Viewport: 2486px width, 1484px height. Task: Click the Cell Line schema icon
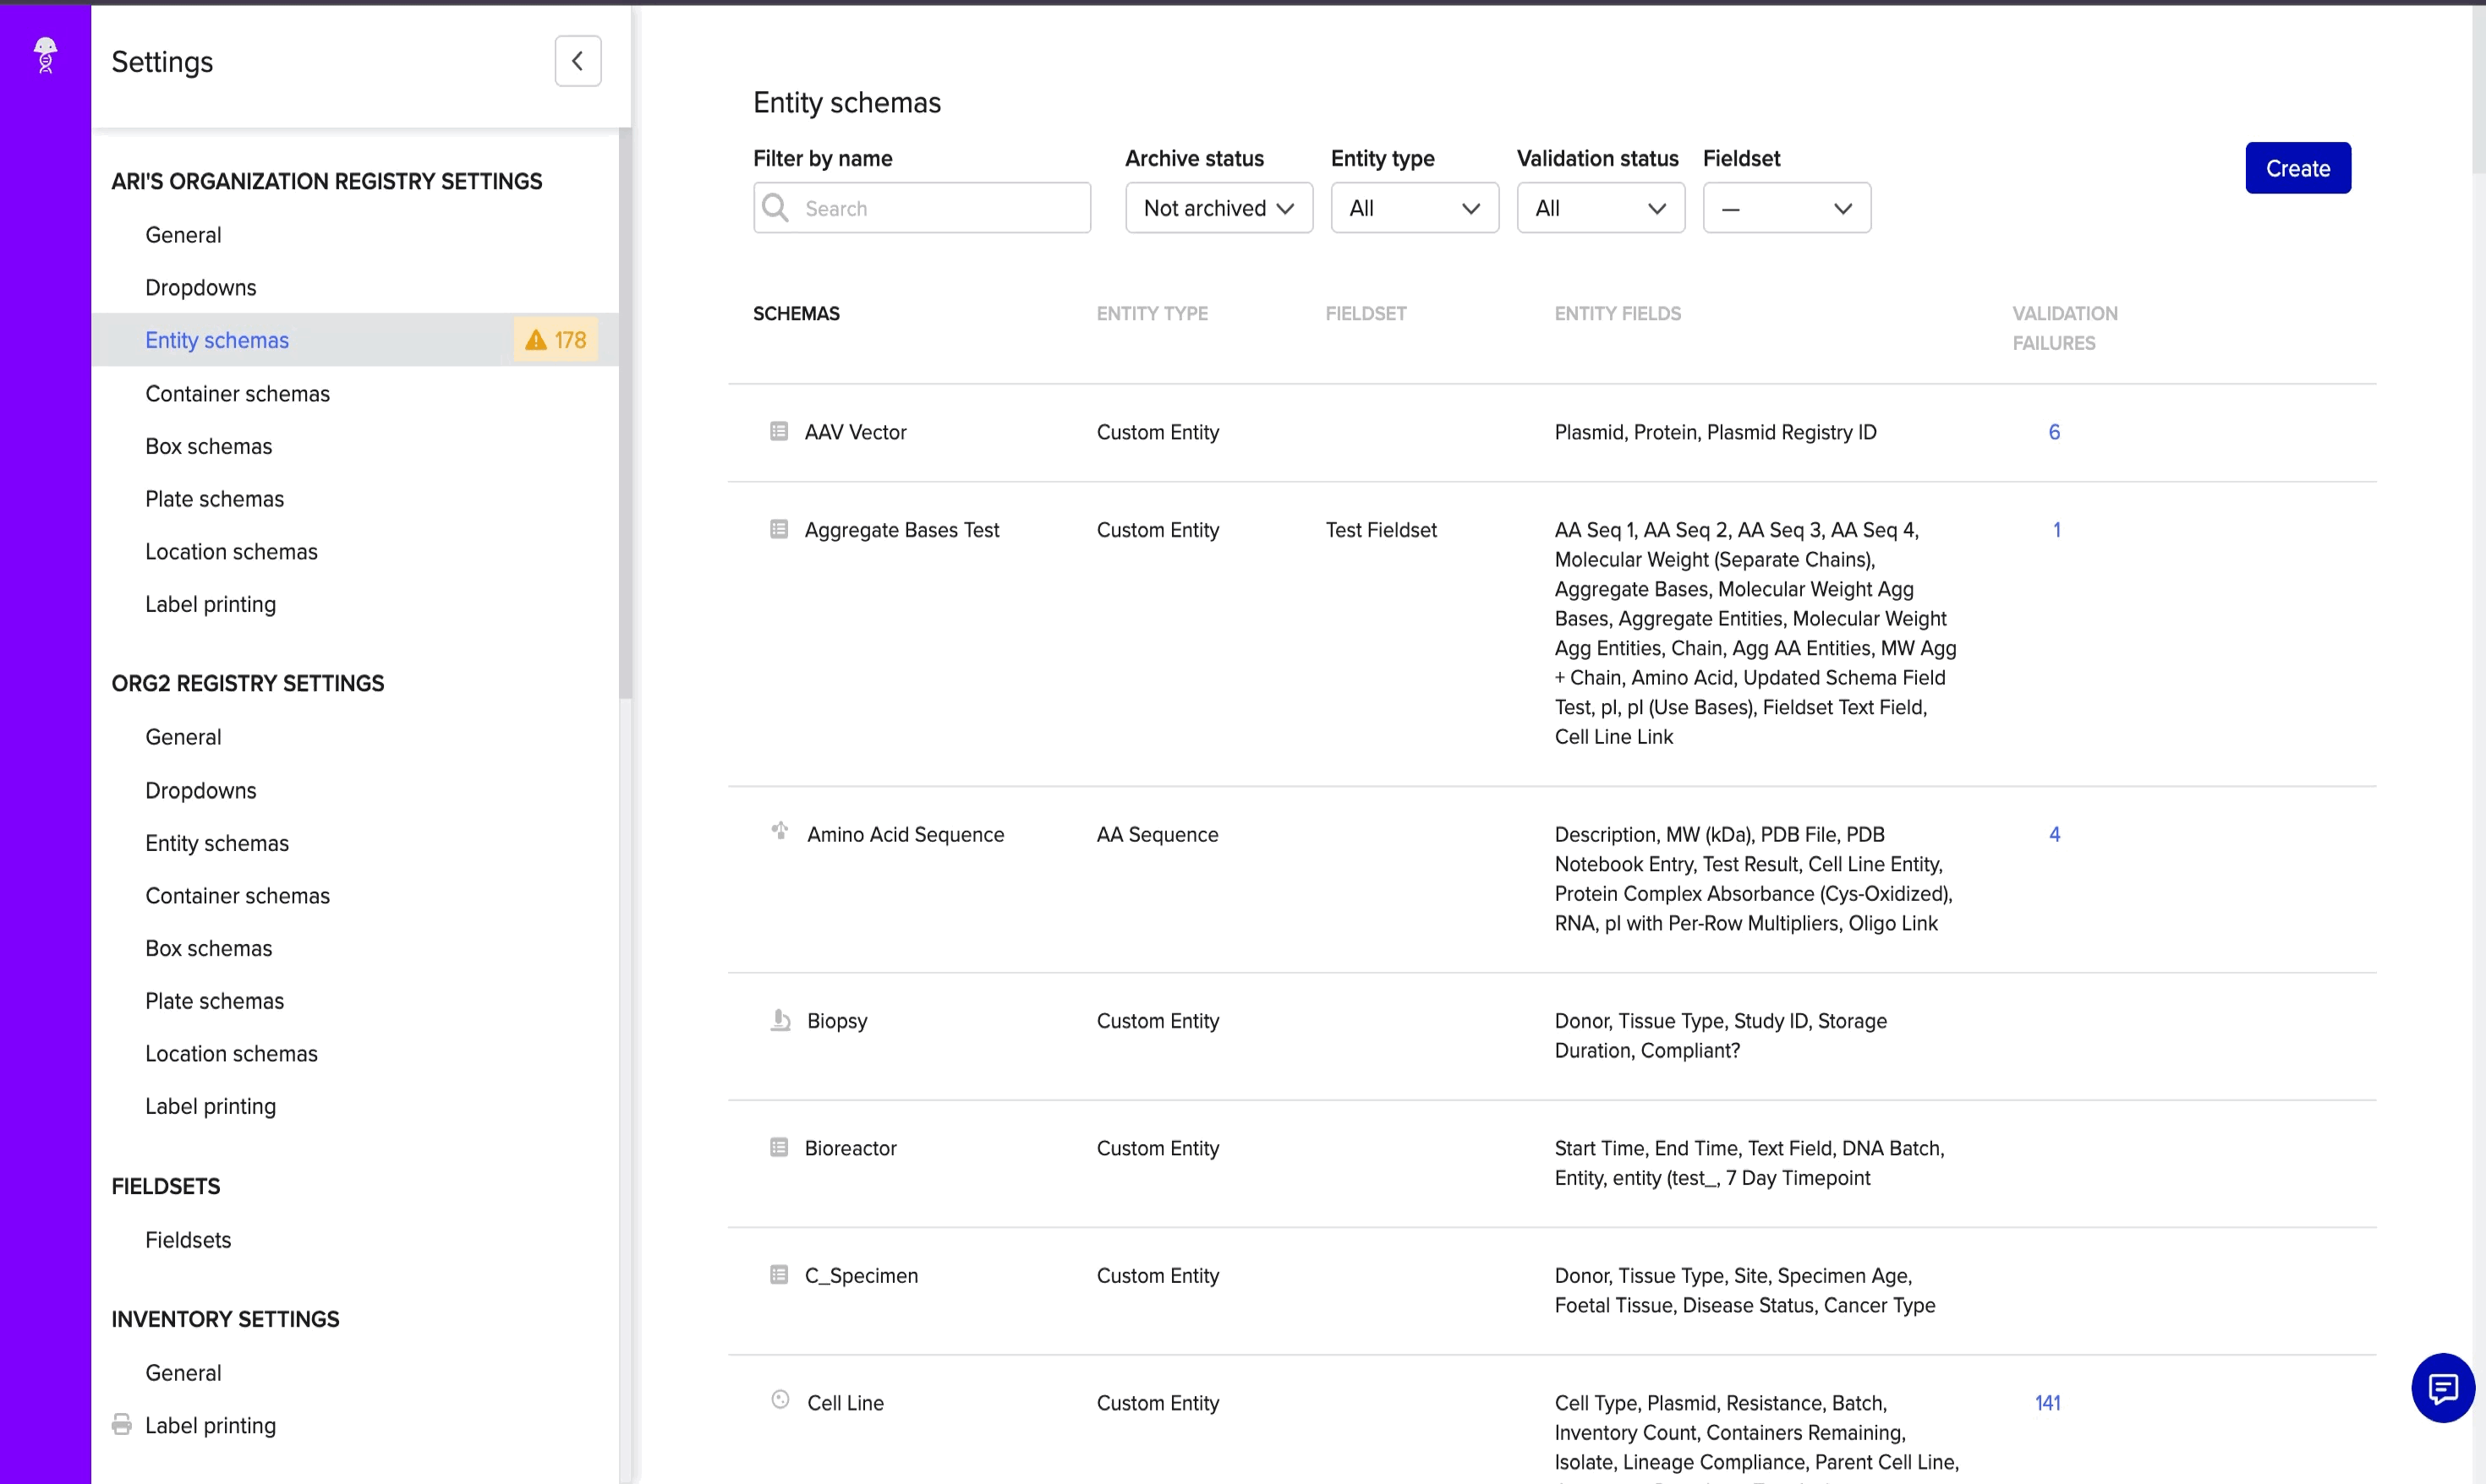(x=780, y=1400)
